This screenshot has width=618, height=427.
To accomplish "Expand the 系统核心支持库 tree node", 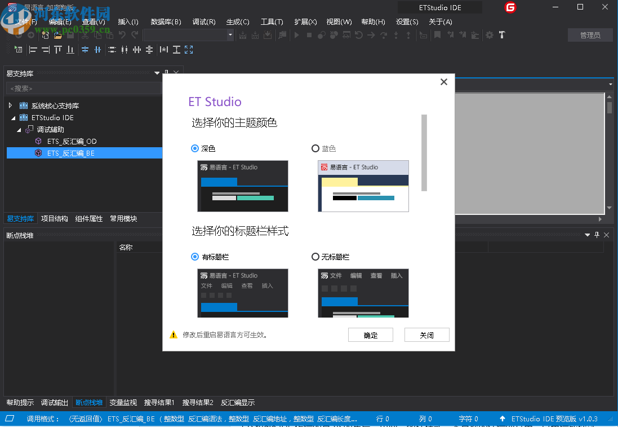I will 10,105.
